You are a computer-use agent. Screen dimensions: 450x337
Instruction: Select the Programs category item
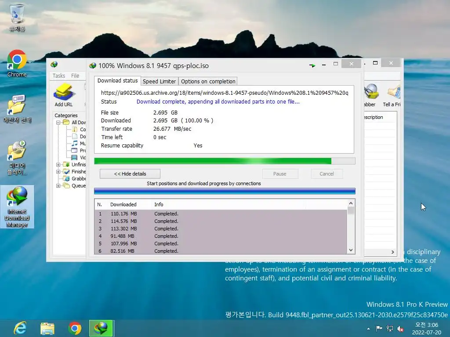(79, 151)
